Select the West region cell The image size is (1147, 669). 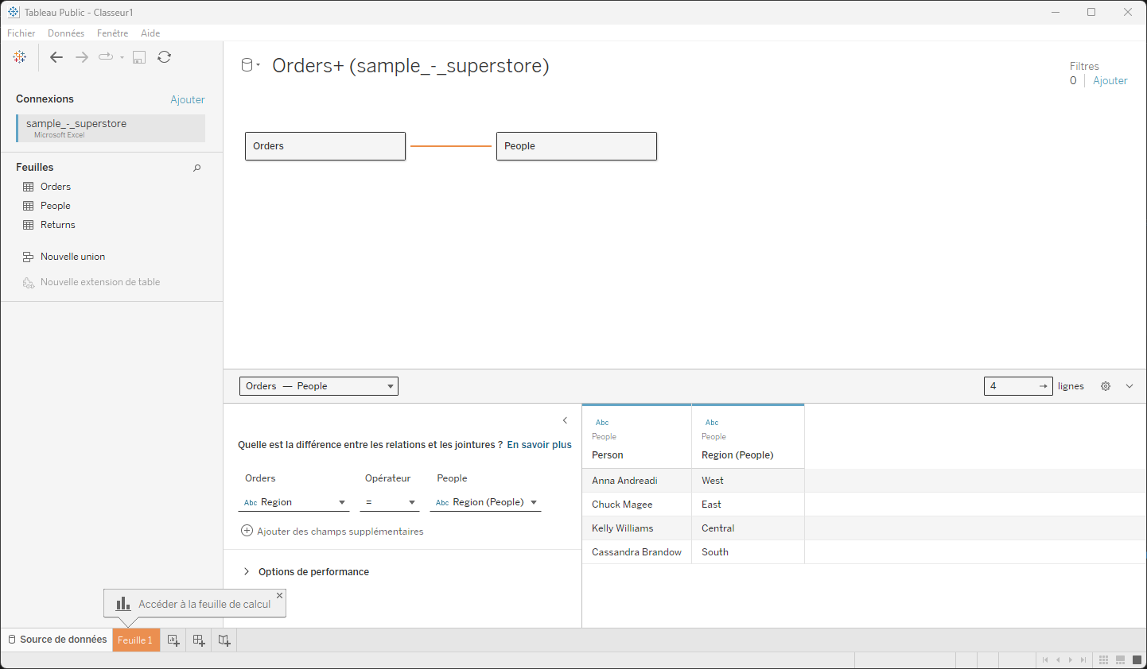click(x=748, y=481)
